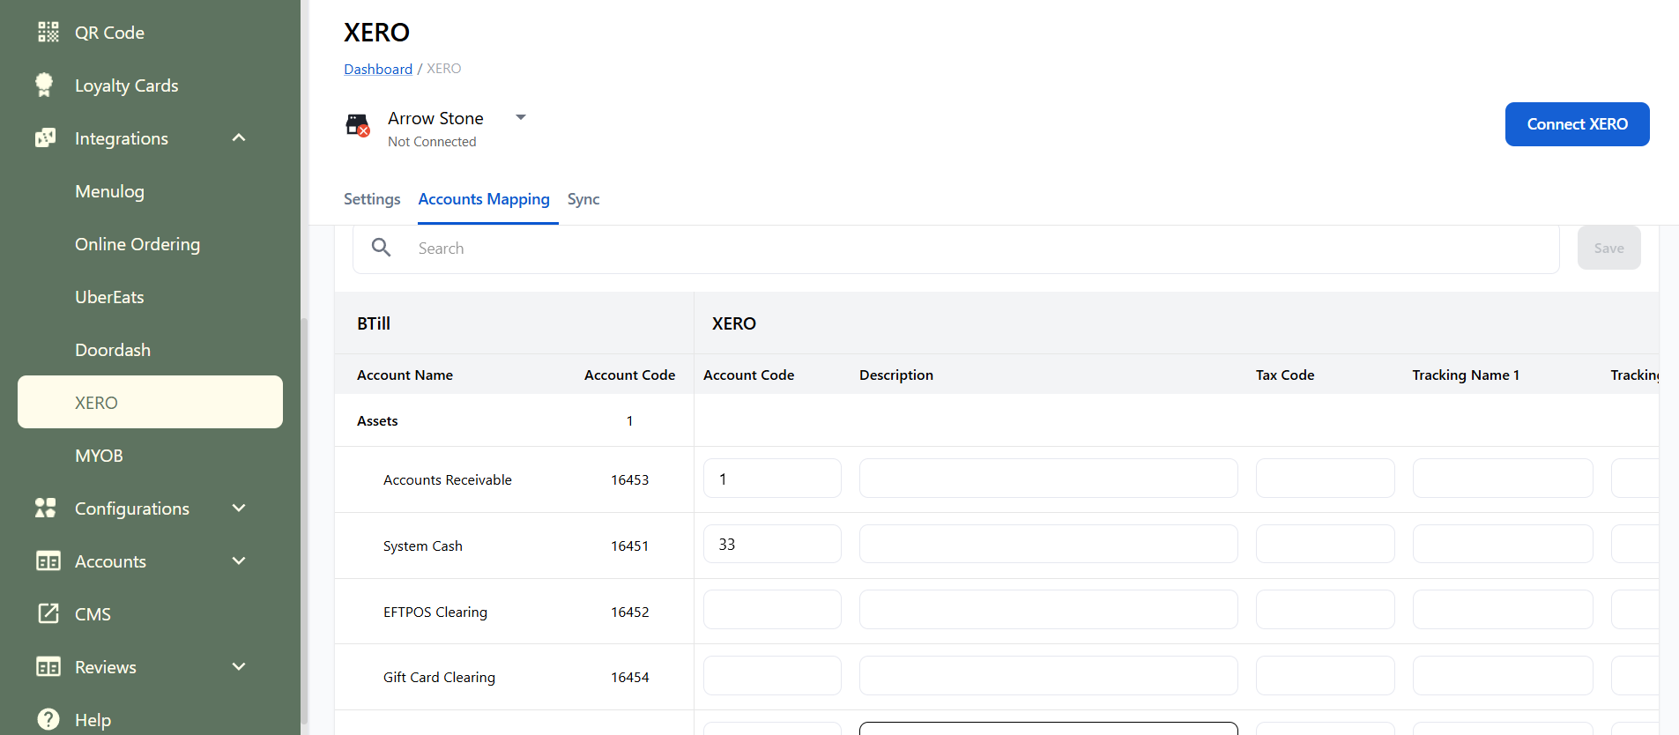Click BTill account code 16451
Image resolution: width=1679 pixels, height=735 pixels.
coord(630,546)
